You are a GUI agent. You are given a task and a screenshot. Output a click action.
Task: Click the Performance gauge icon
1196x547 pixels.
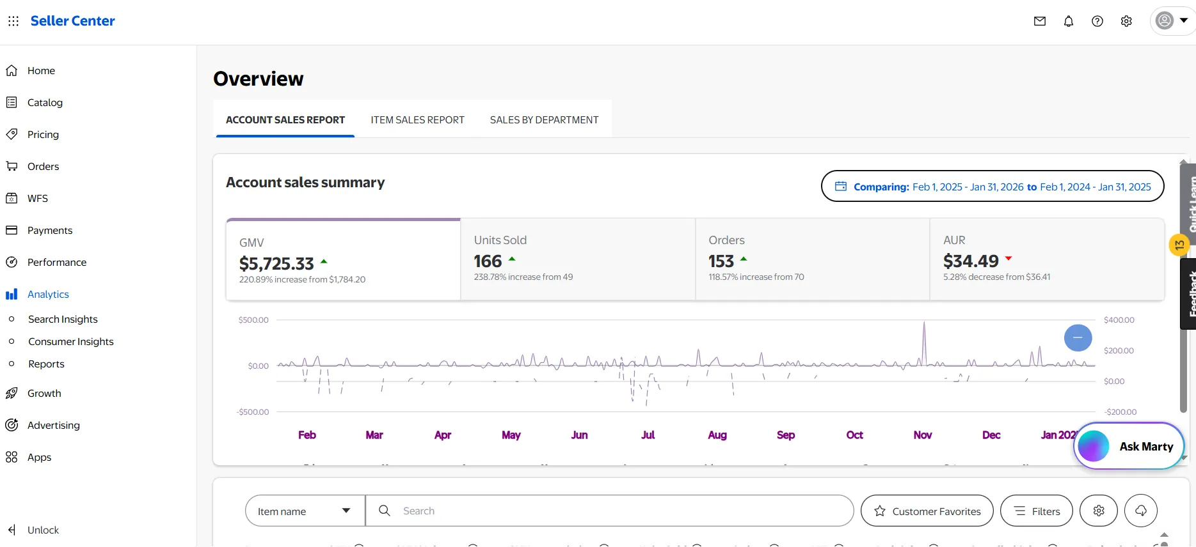[x=12, y=262]
